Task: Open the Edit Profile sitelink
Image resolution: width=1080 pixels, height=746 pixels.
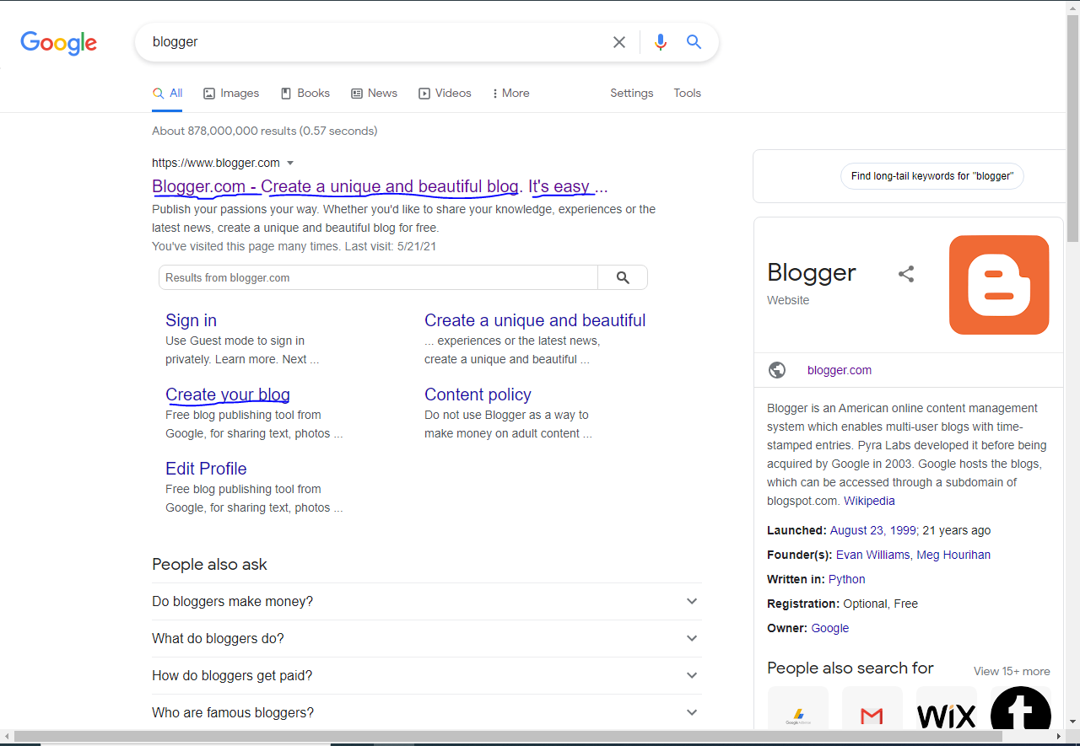Action: click(206, 469)
